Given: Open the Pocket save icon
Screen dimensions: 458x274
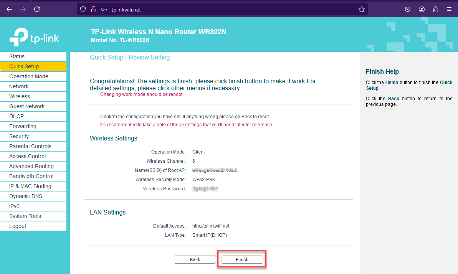Looking at the screenshot, I should (408, 9).
